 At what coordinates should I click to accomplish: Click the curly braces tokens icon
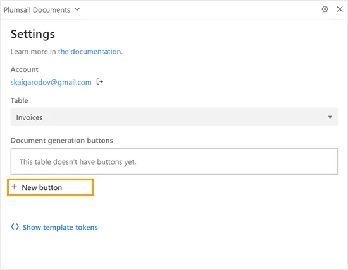coord(15,226)
